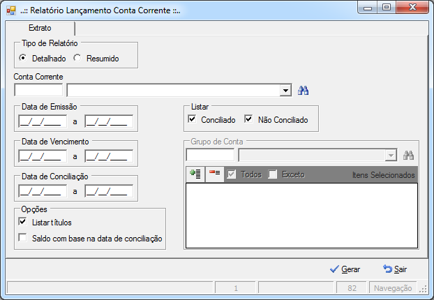Click the Itens Selecionados list box
The height and width of the screenshot is (300, 434).
[301, 216]
